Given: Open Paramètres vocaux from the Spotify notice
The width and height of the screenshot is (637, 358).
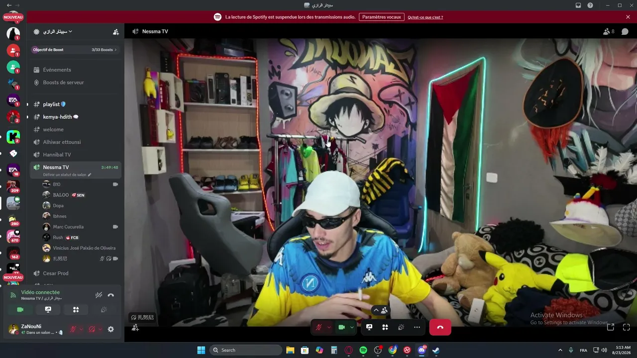Looking at the screenshot, I should coord(382,17).
